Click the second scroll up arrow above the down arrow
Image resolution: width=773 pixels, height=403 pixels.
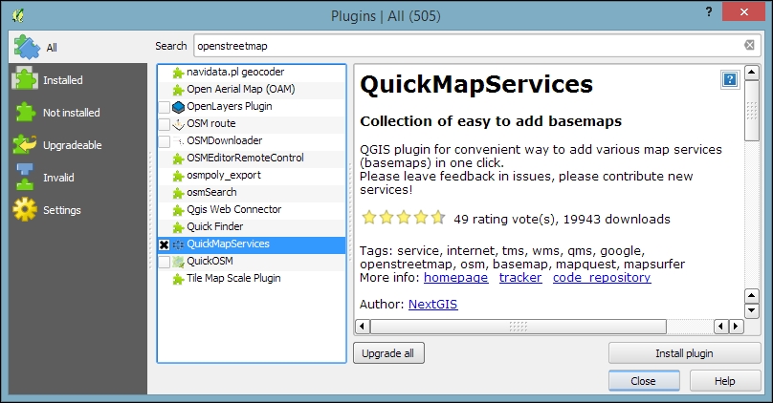tap(751, 296)
